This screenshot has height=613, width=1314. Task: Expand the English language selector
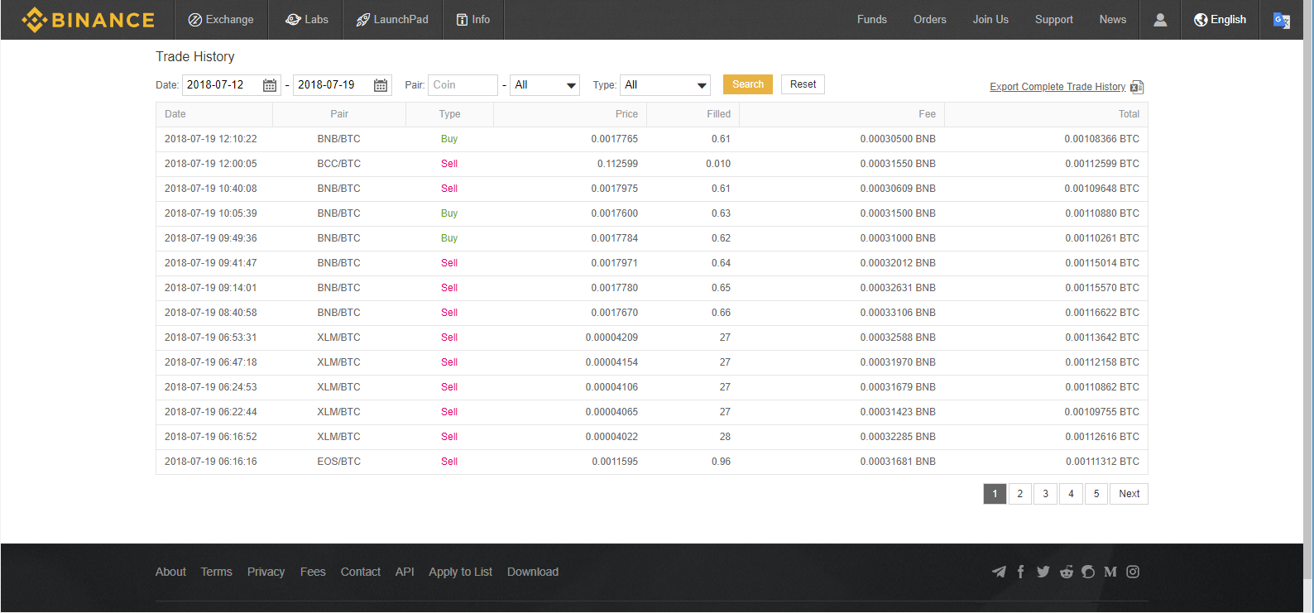[x=1220, y=20]
